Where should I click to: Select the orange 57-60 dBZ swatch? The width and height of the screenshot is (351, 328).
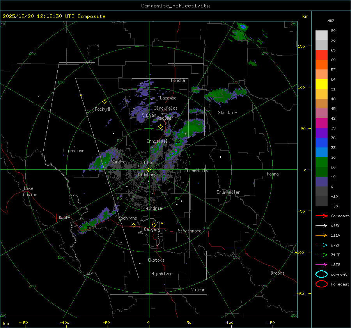tap(321, 65)
